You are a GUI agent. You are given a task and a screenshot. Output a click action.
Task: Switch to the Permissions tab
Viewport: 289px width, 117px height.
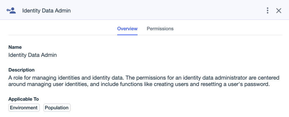tap(160, 29)
